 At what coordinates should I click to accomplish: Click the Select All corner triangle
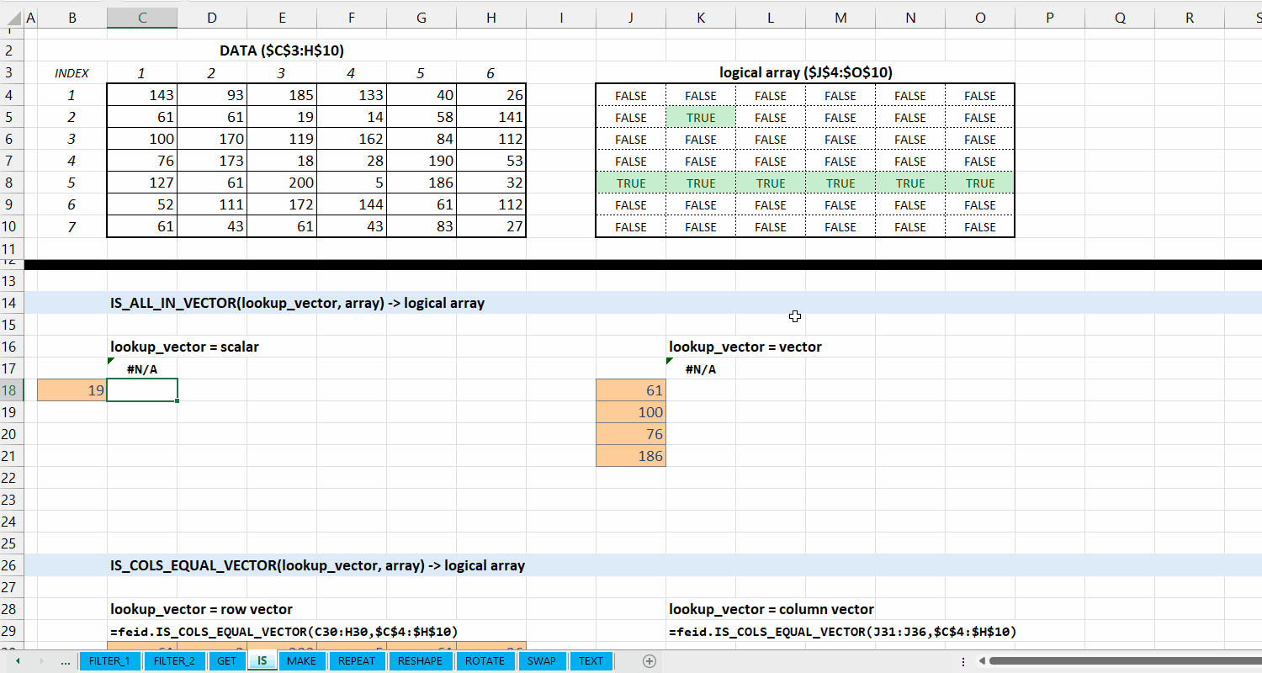[12, 18]
